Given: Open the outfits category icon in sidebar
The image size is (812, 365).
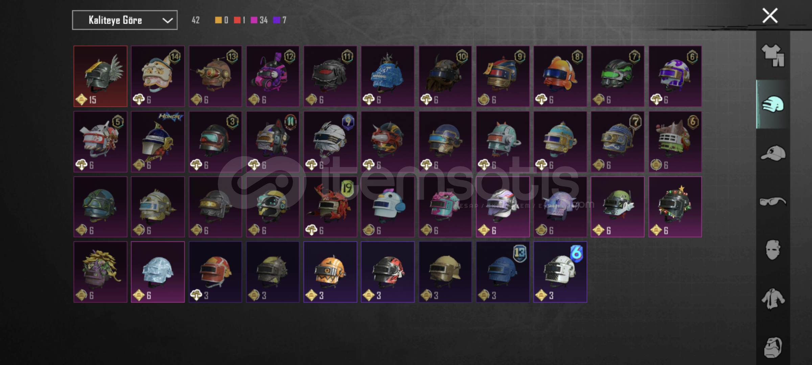Looking at the screenshot, I should point(773,55).
